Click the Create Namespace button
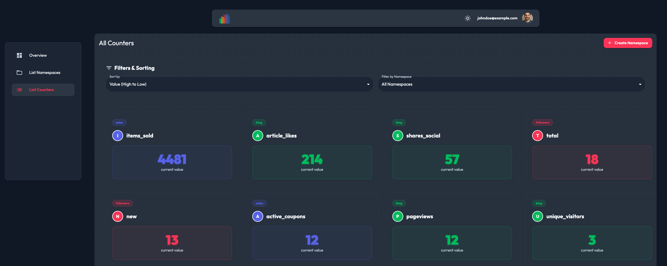667x266 pixels. tap(628, 43)
